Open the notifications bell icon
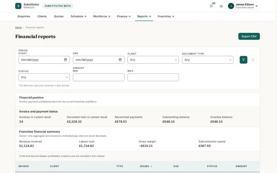The width and height of the screenshot is (277, 173). pyautogui.click(x=211, y=6)
